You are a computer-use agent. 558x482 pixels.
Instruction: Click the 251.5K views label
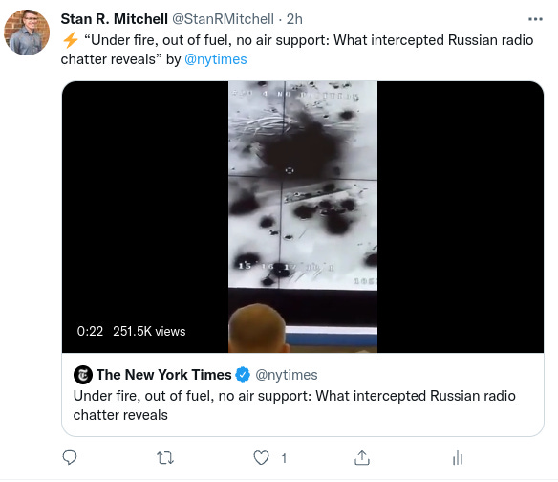(x=149, y=331)
